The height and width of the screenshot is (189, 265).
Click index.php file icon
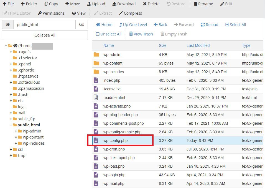[96, 80]
